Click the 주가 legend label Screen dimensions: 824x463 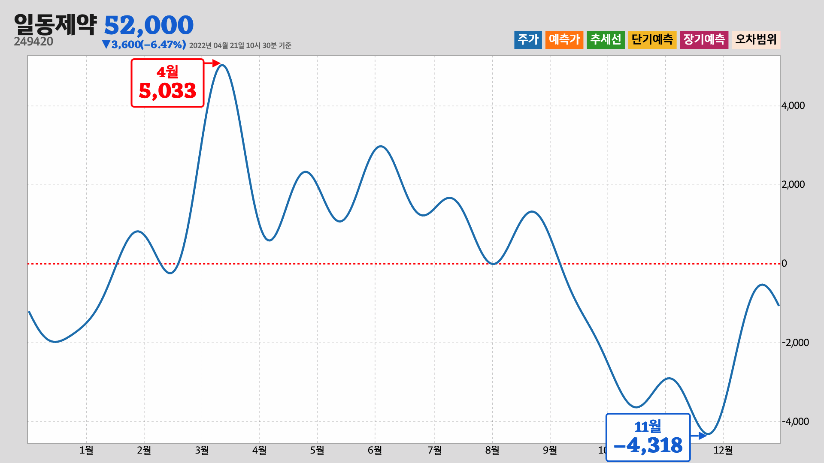tap(528, 40)
